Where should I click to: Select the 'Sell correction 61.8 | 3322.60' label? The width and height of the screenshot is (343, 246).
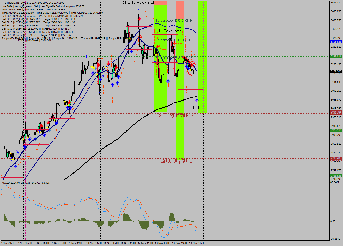[174, 40]
